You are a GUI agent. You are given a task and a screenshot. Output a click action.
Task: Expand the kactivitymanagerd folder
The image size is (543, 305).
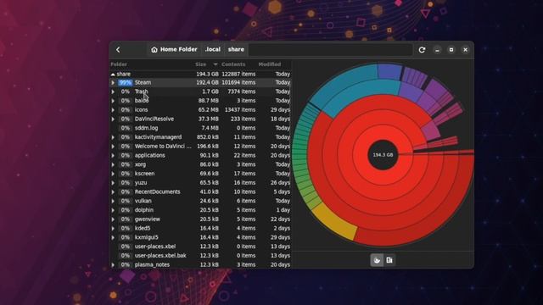pos(113,137)
